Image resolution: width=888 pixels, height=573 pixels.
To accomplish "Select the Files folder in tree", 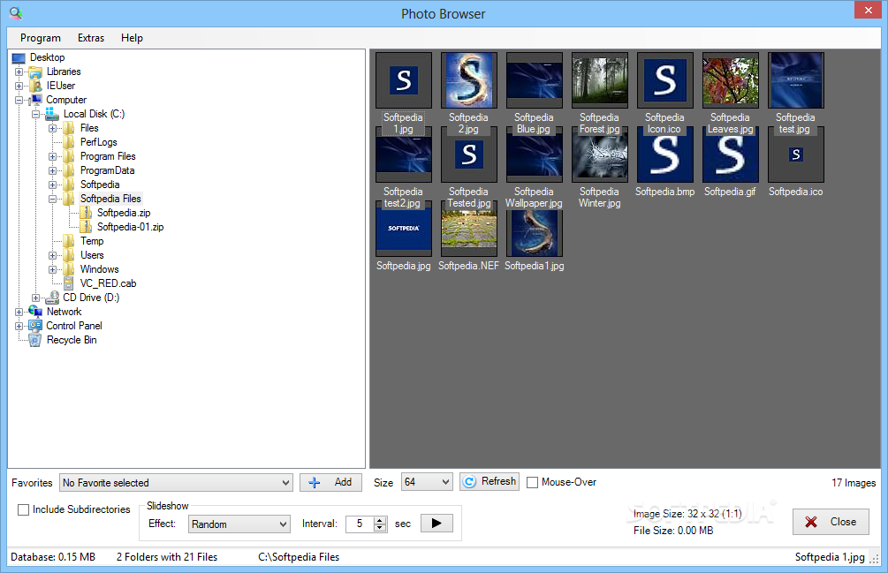I will tap(89, 128).
